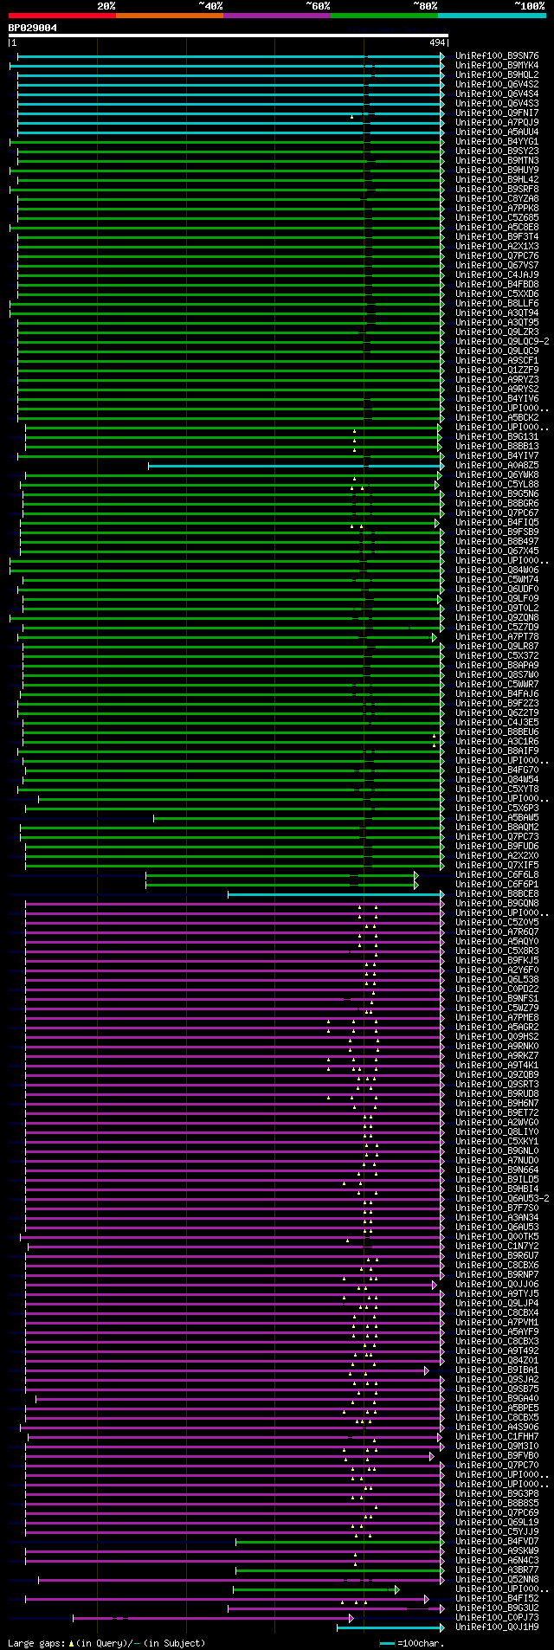Select label UniRef100_B4YYG1
Image resolution: width=554 pixels, height=1650 pixels.
[x=497, y=142]
